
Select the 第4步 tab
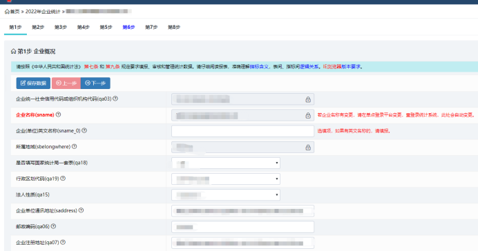tap(83, 27)
